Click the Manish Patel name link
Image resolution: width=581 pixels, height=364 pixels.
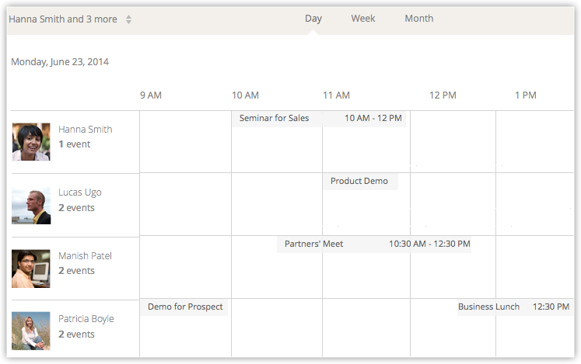pyautogui.click(x=86, y=256)
